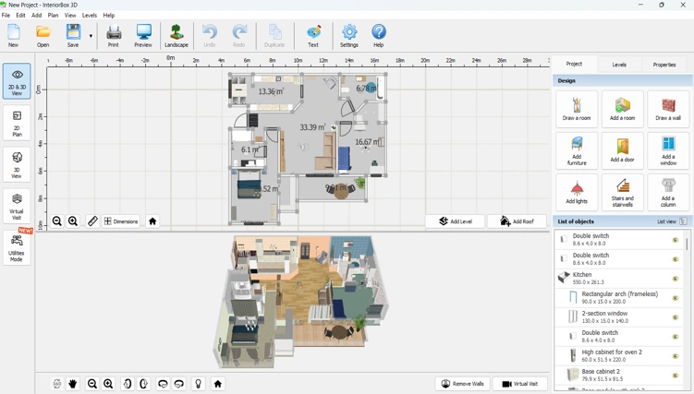Open the Help menu in menu bar
Screen dimensions: 694x394
click(109, 15)
